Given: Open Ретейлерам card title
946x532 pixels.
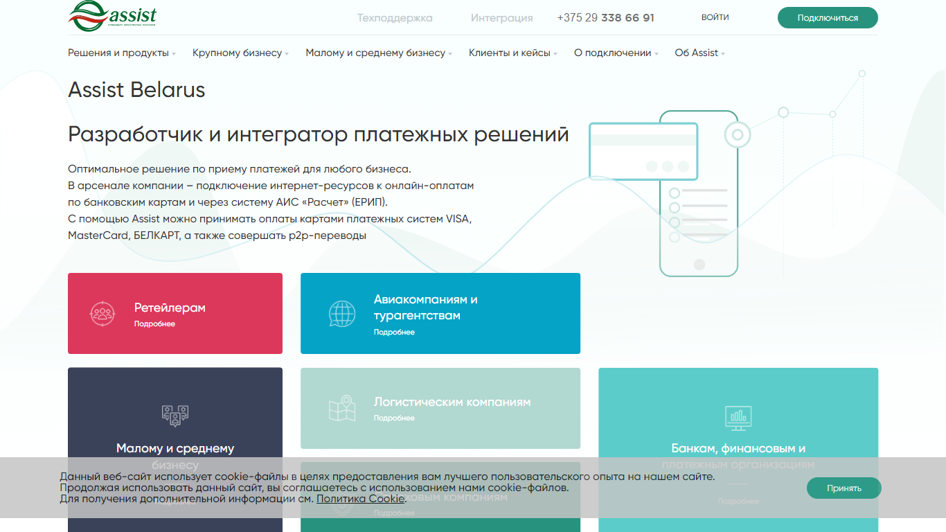Looking at the screenshot, I should [170, 308].
